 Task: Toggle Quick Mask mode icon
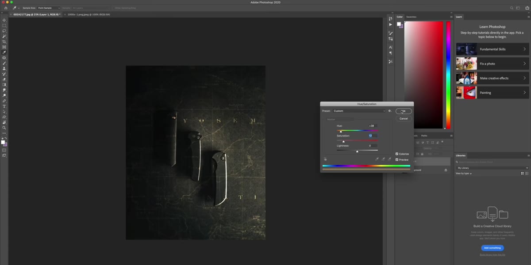click(4, 150)
